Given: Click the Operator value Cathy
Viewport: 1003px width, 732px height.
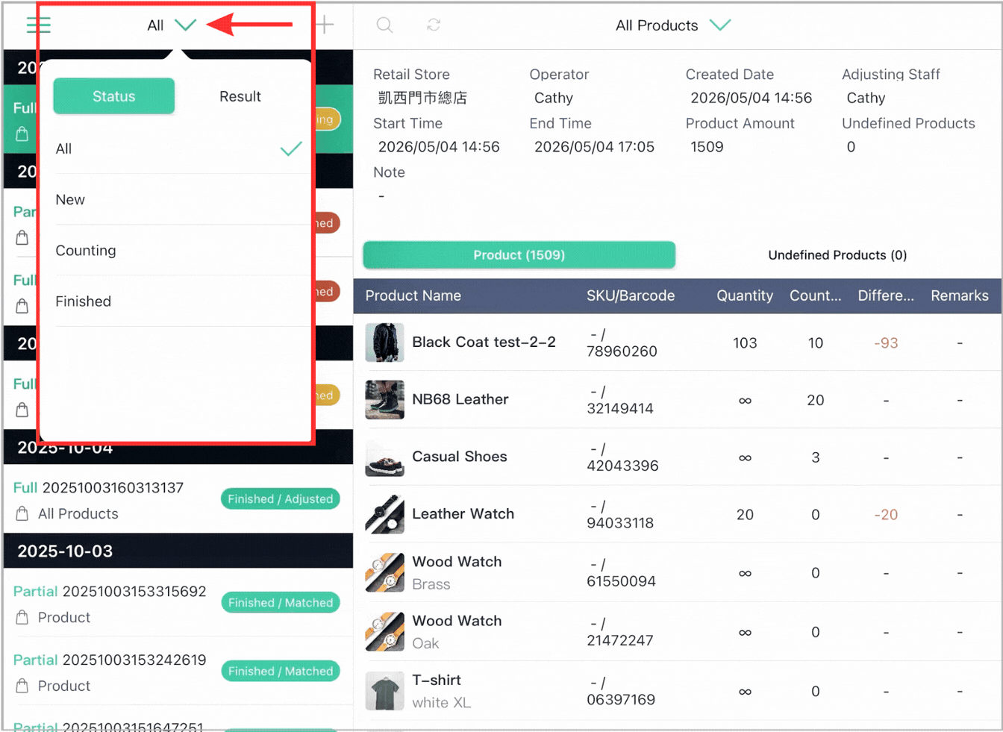Looking at the screenshot, I should pos(554,98).
